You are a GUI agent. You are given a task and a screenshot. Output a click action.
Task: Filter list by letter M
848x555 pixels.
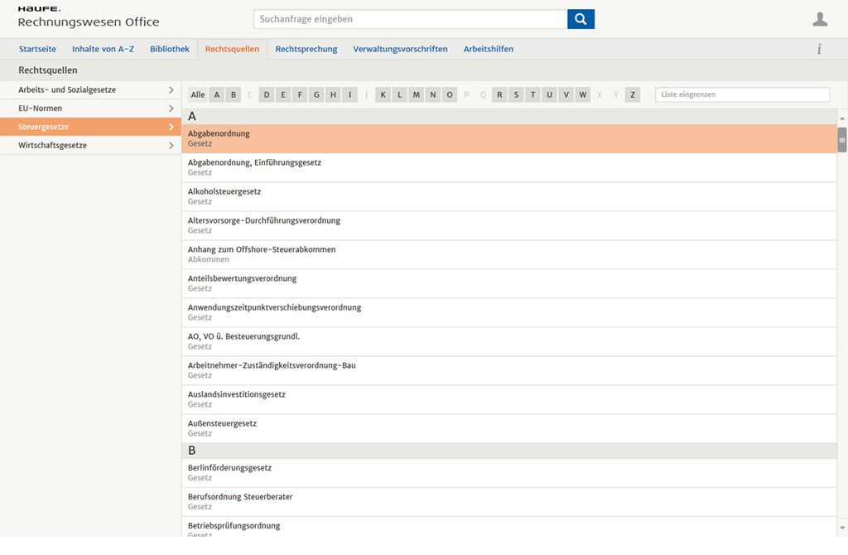[417, 94]
